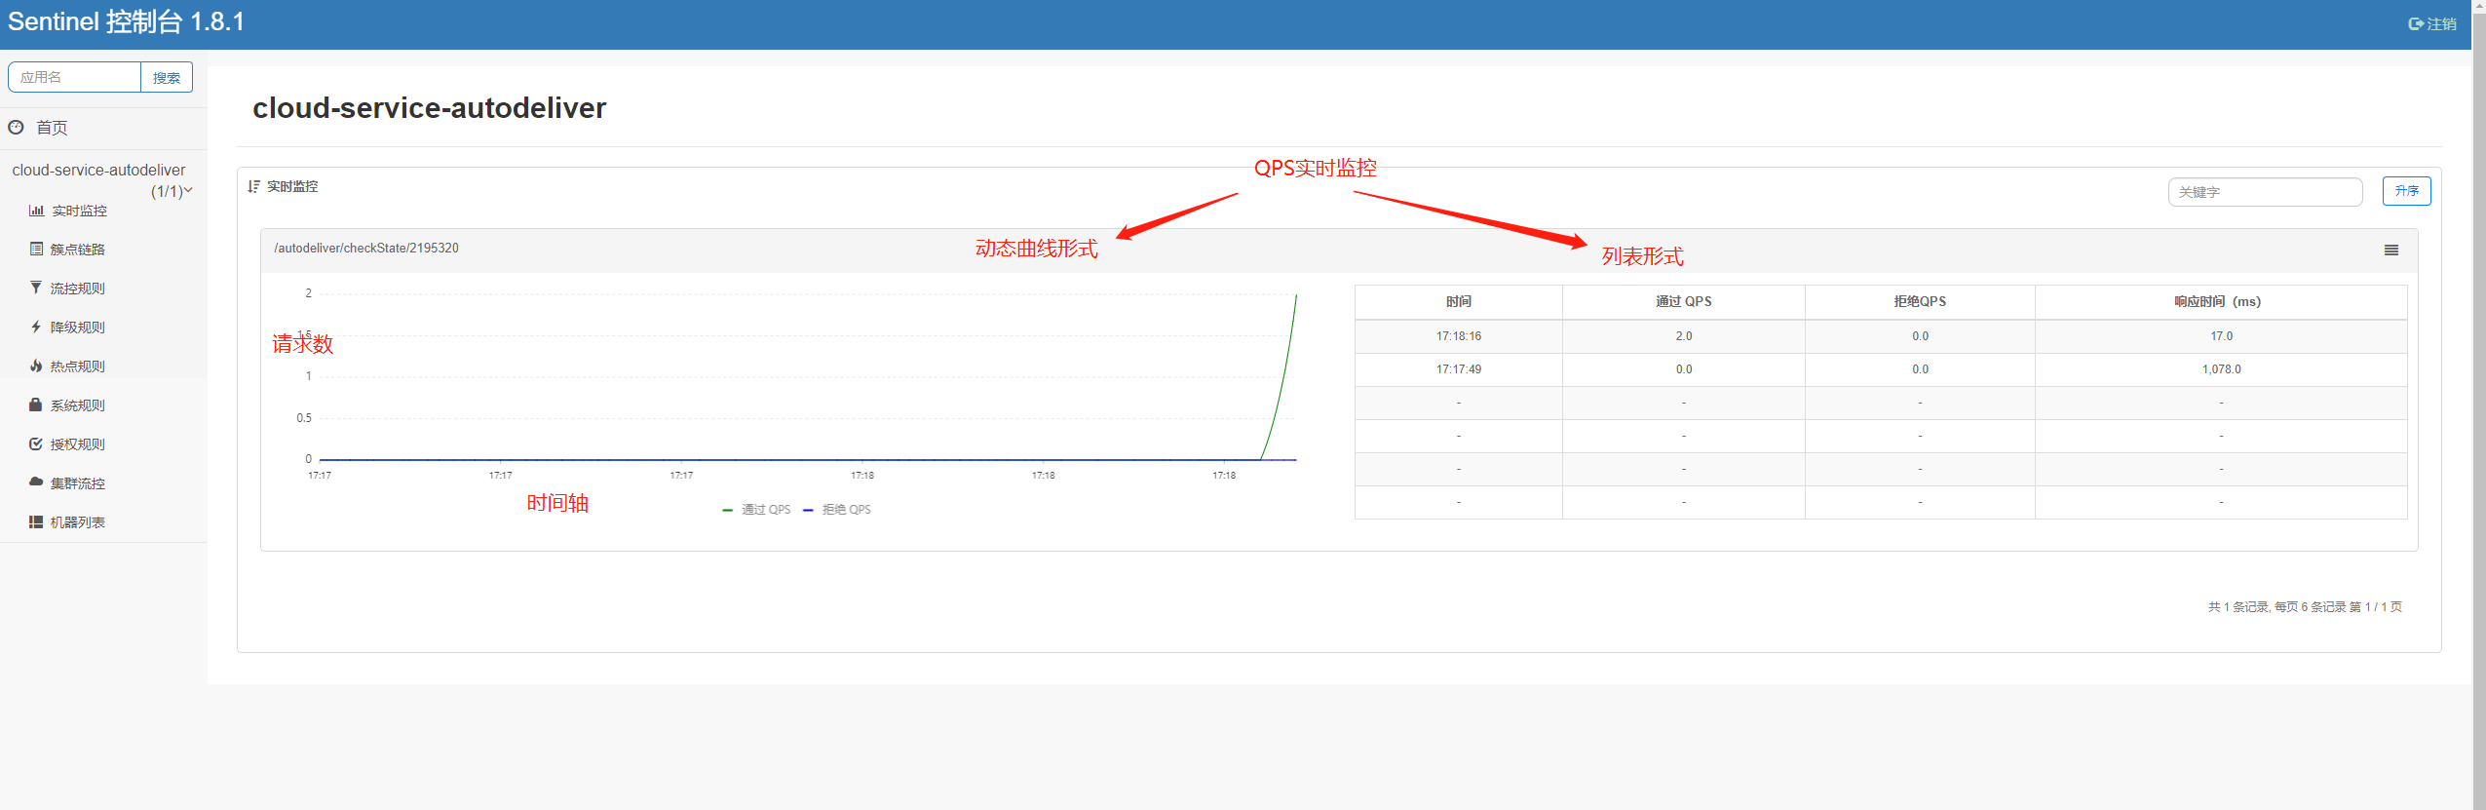Open 集群流控 menu item
This screenshot has width=2486, height=810.
pos(78,483)
